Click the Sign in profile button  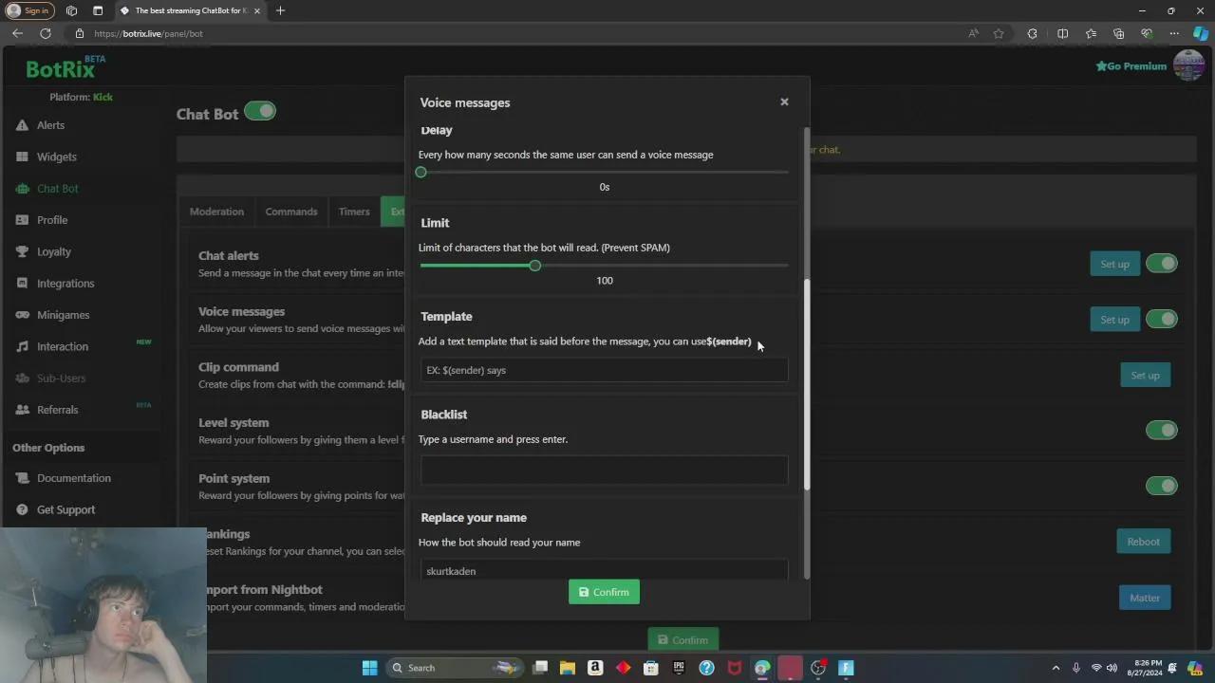(x=29, y=10)
